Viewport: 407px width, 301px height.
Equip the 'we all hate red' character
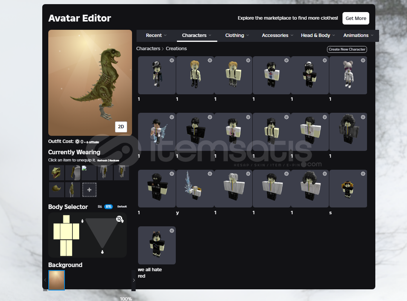pyautogui.click(x=157, y=246)
